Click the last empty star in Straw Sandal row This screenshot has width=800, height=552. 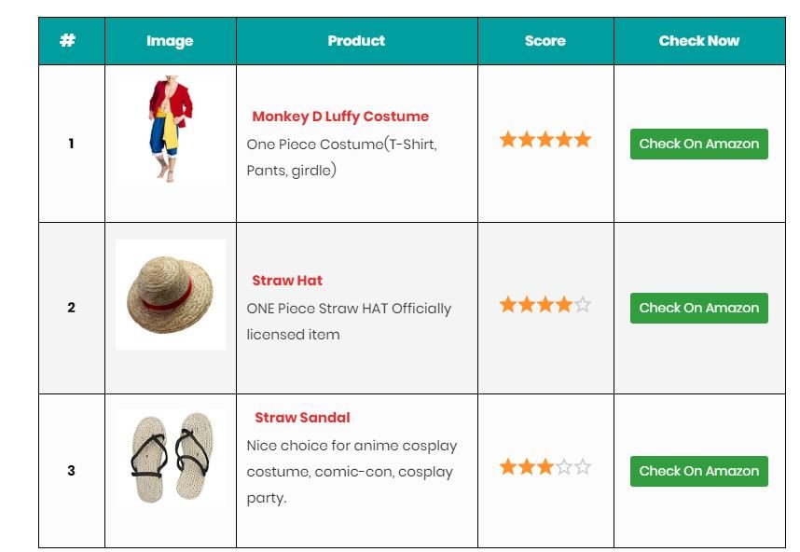(583, 466)
